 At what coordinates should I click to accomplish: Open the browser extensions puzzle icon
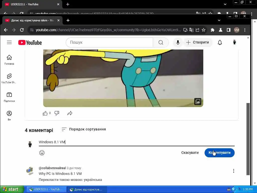coord(212,30)
